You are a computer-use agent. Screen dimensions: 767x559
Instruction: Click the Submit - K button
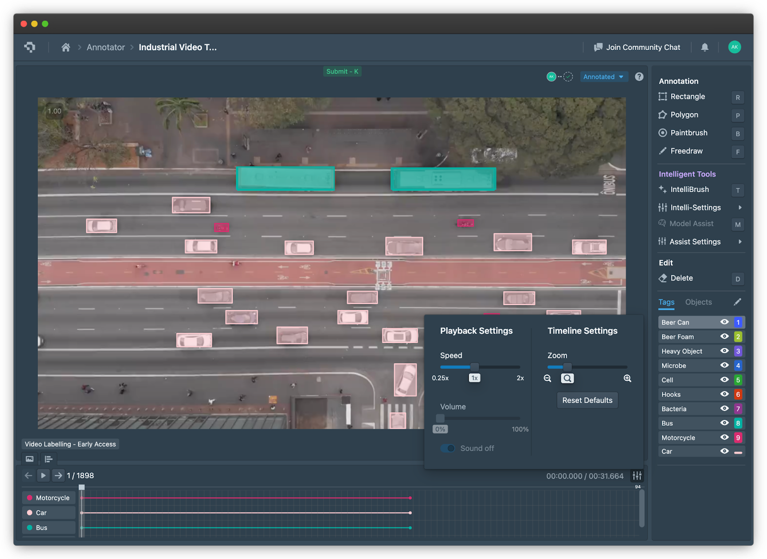342,71
